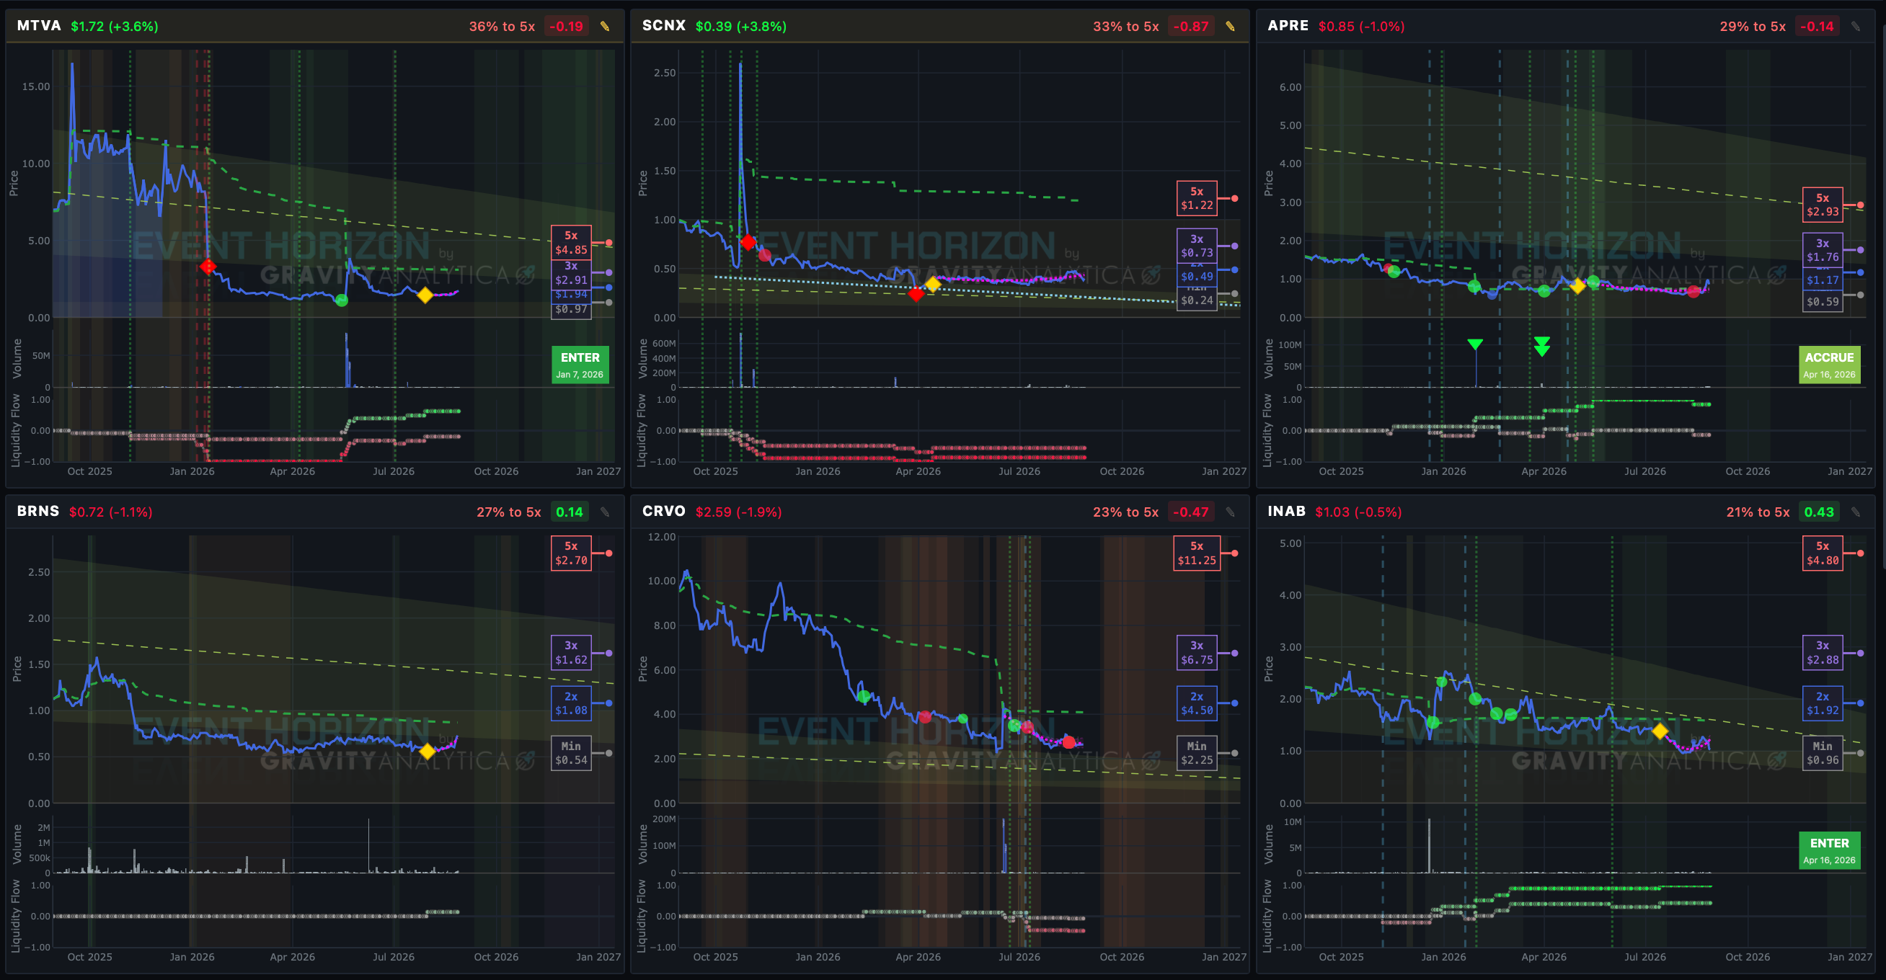Click the -0.47 score badge on CRVO
1886x980 pixels.
click(1191, 512)
